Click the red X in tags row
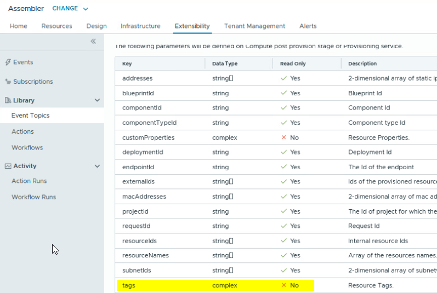 click(x=283, y=285)
